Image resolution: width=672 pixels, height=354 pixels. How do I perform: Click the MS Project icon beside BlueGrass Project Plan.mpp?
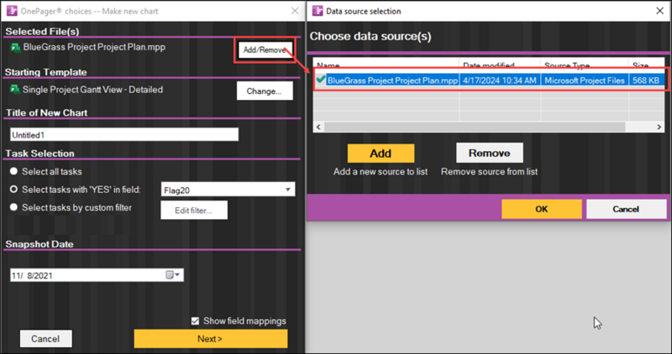click(x=16, y=47)
